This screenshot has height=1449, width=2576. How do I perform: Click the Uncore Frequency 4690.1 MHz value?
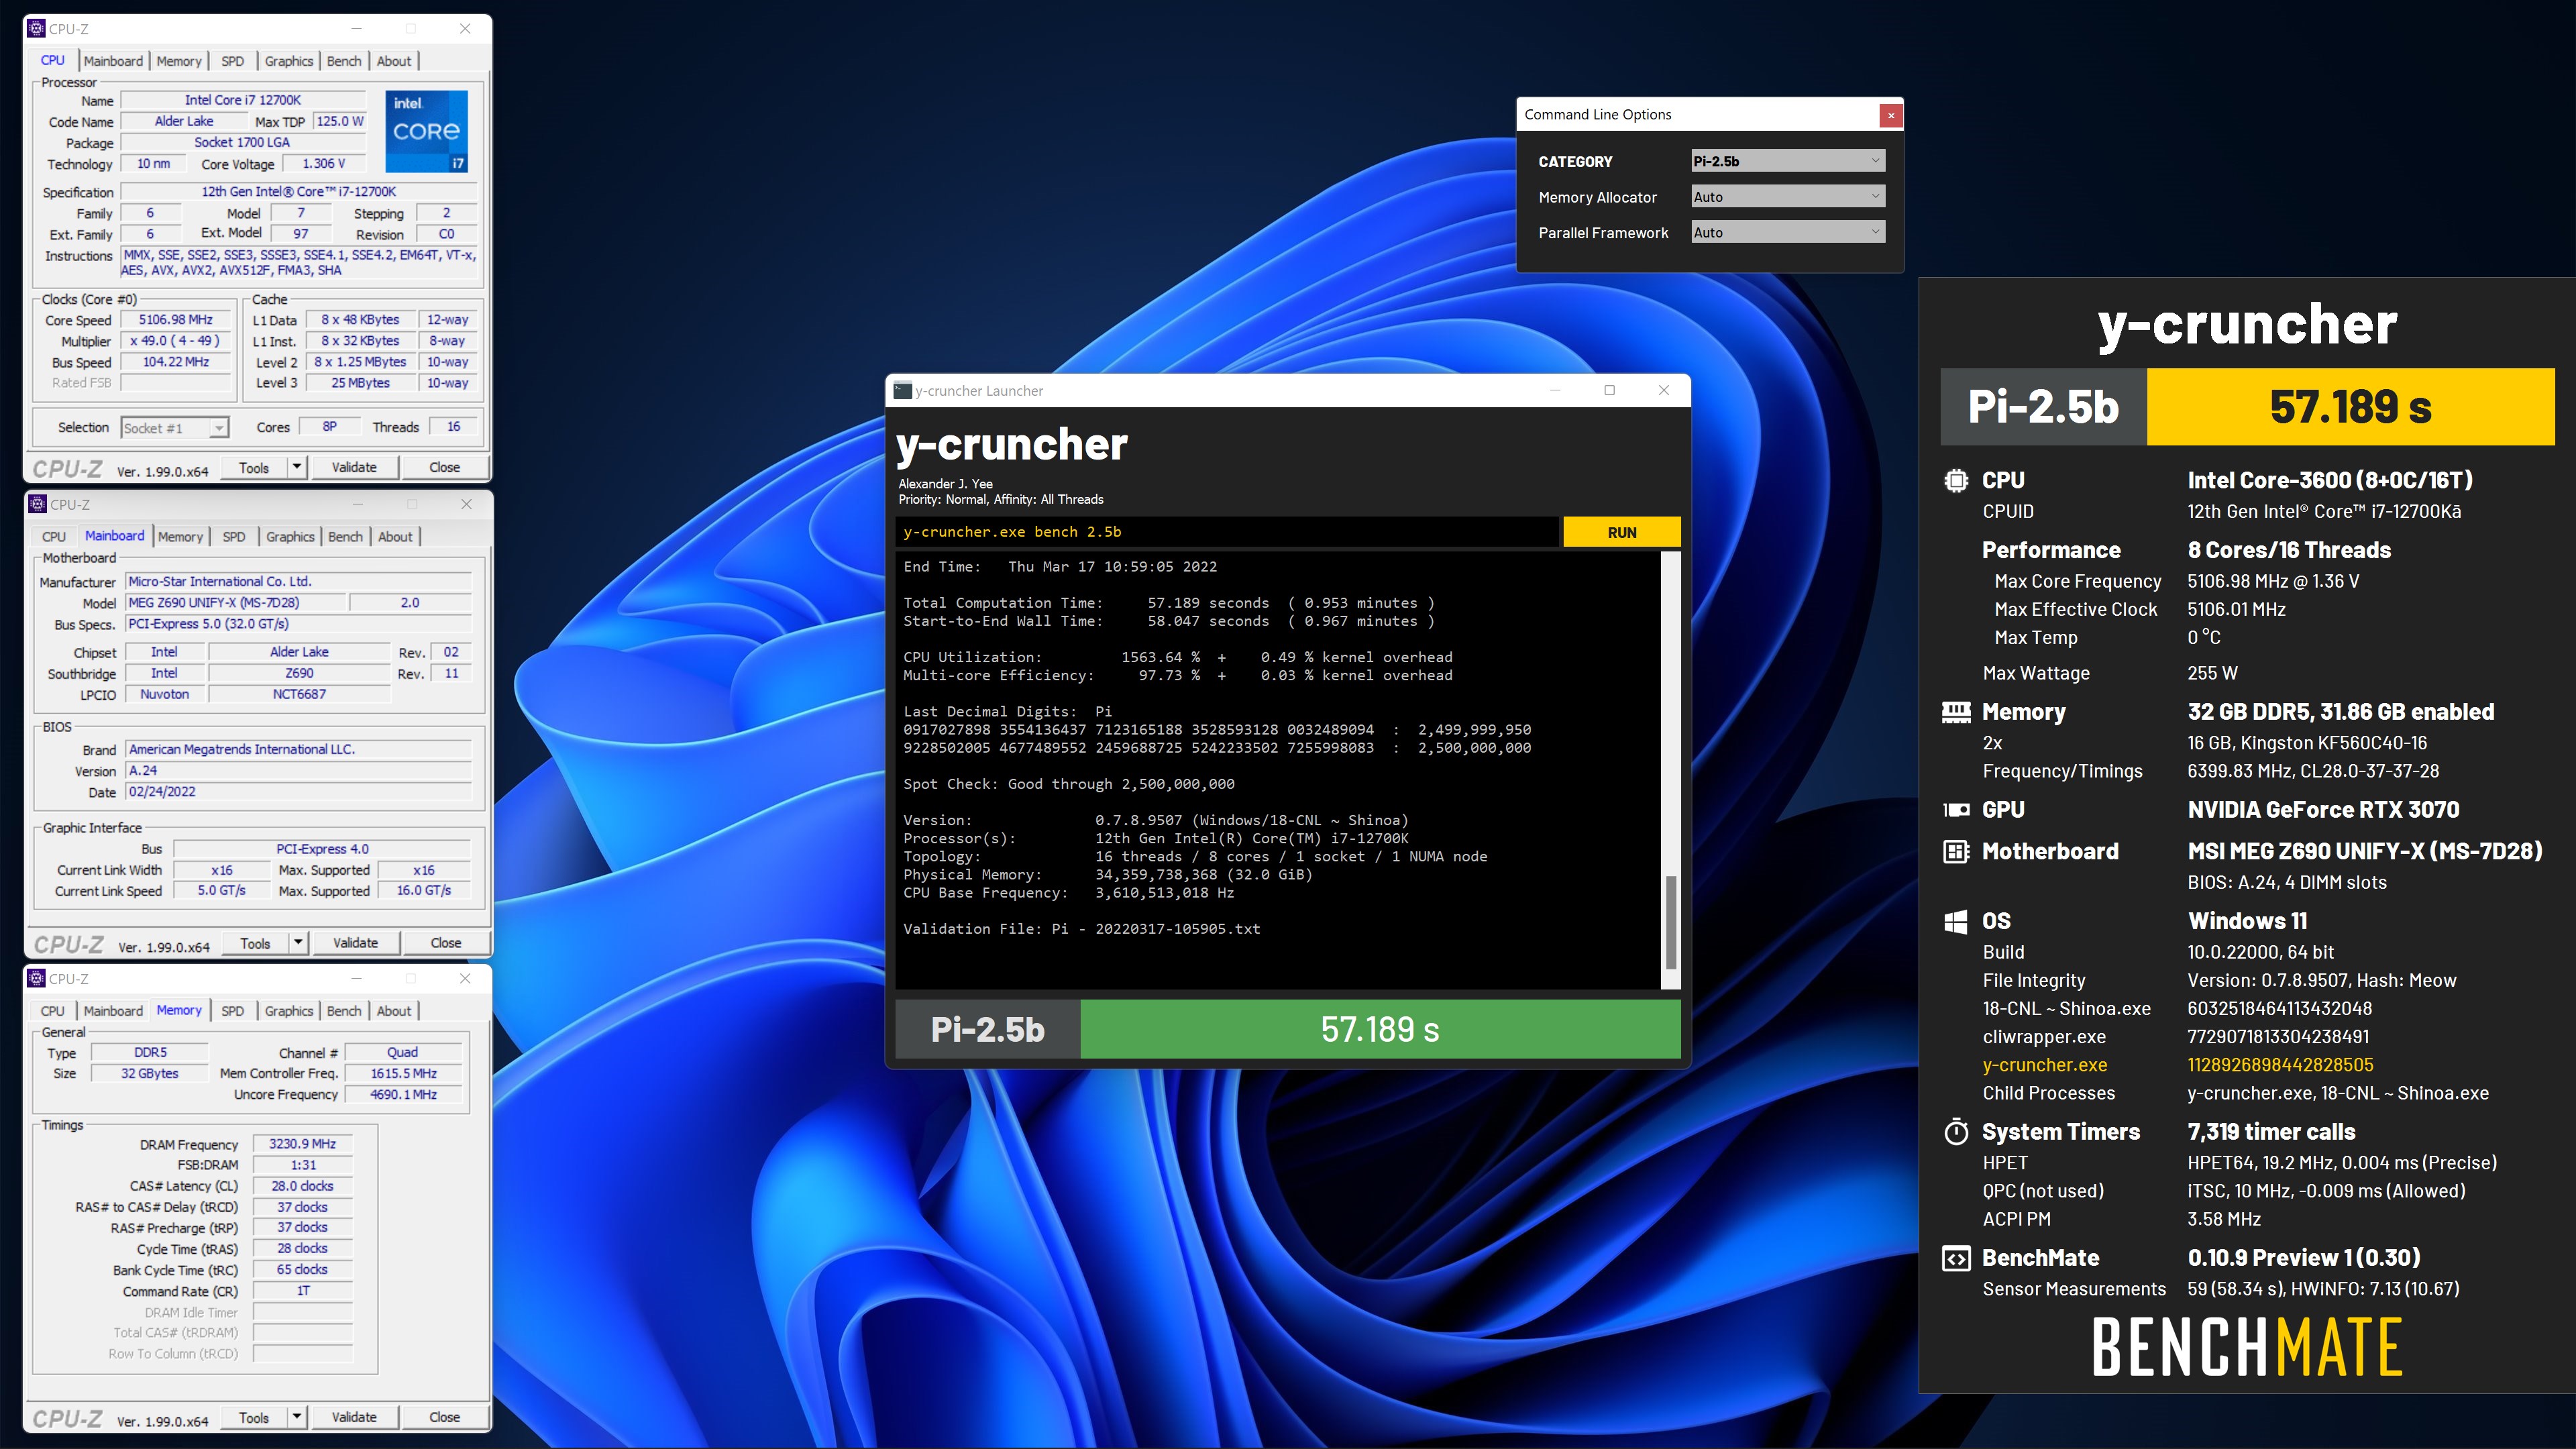tap(403, 1094)
